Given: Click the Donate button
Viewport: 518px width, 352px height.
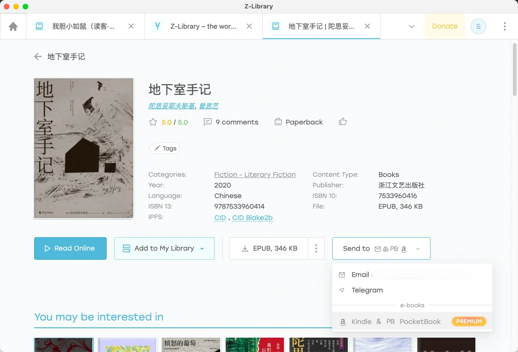Looking at the screenshot, I should [x=445, y=26].
